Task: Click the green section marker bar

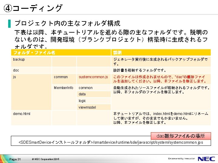Action: (9, 24)
